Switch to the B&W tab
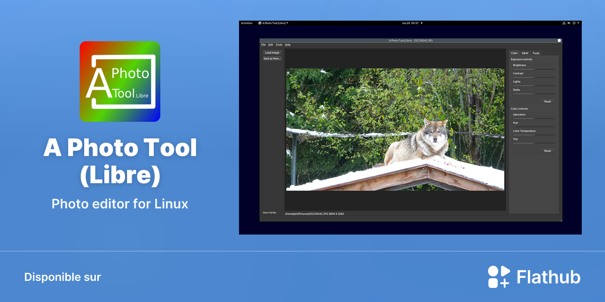Viewport: 605px width, 302px height. 525,53
